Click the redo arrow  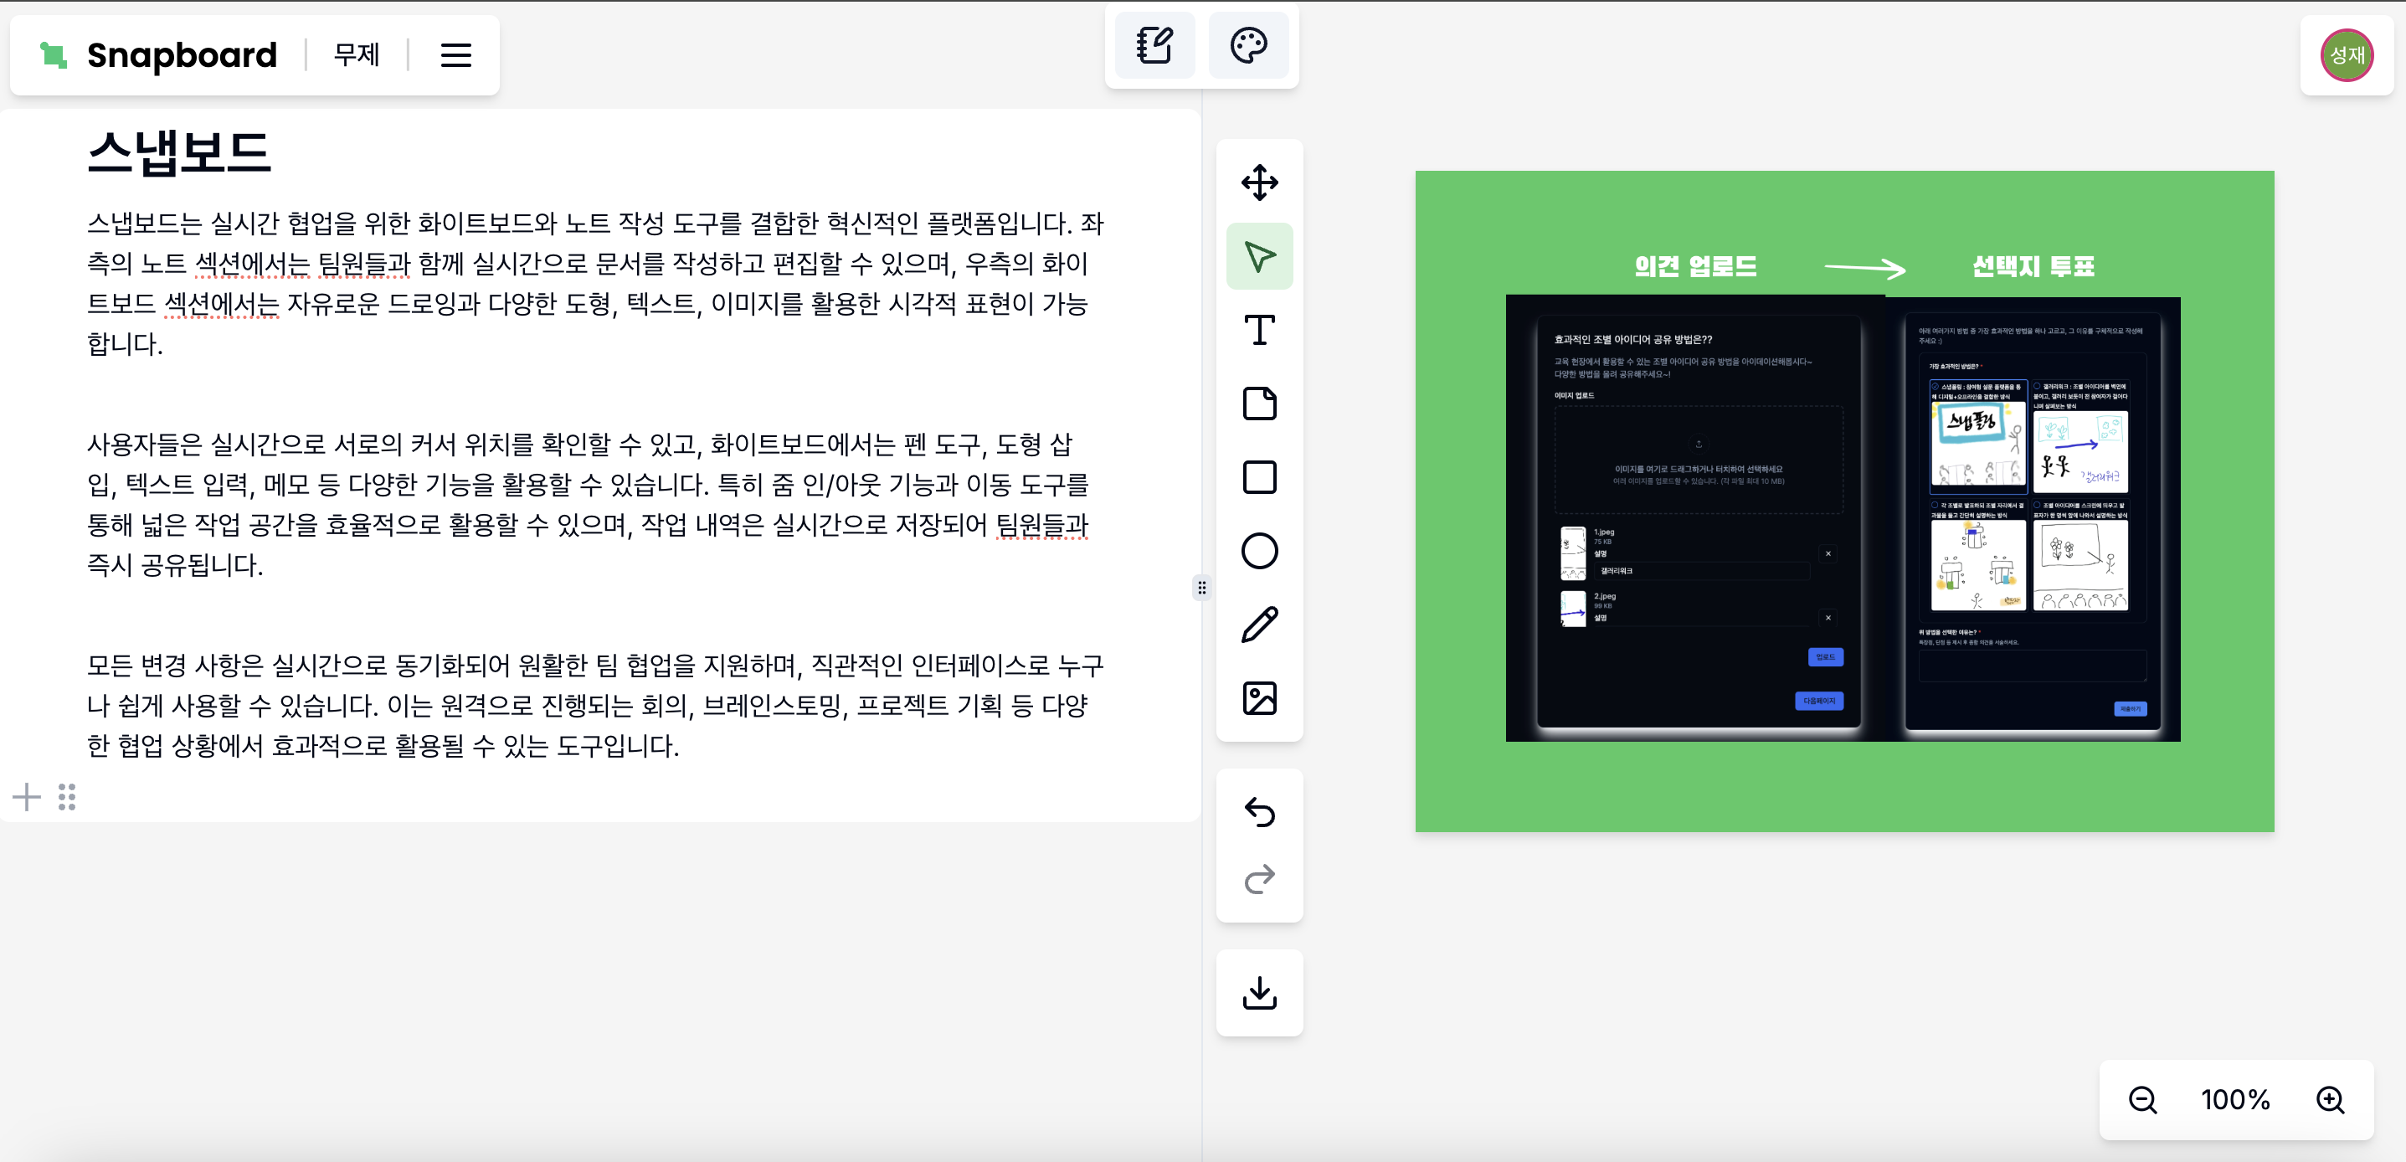click(1259, 879)
